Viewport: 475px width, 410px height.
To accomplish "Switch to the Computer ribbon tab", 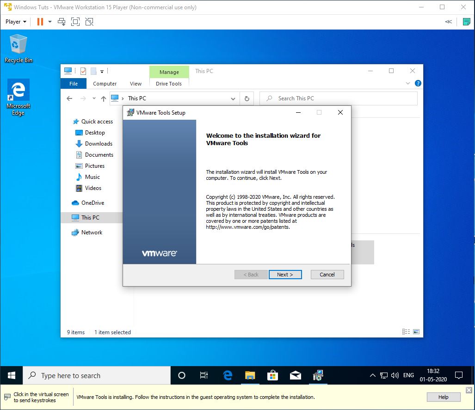I will (105, 84).
